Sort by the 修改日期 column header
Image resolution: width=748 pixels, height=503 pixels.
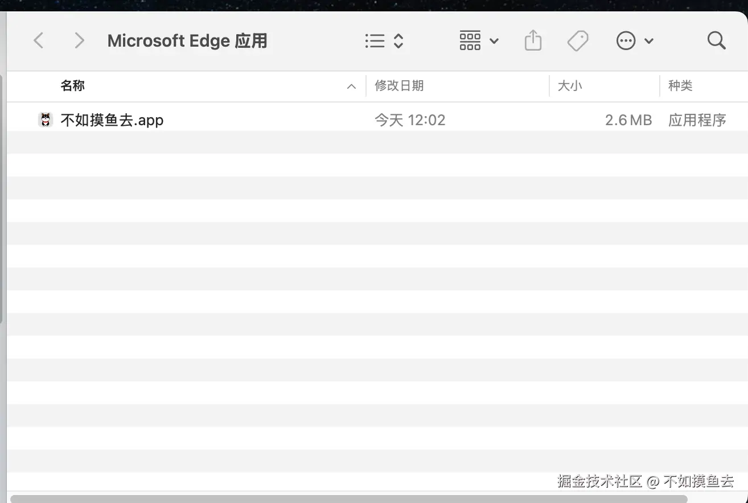(399, 86)
